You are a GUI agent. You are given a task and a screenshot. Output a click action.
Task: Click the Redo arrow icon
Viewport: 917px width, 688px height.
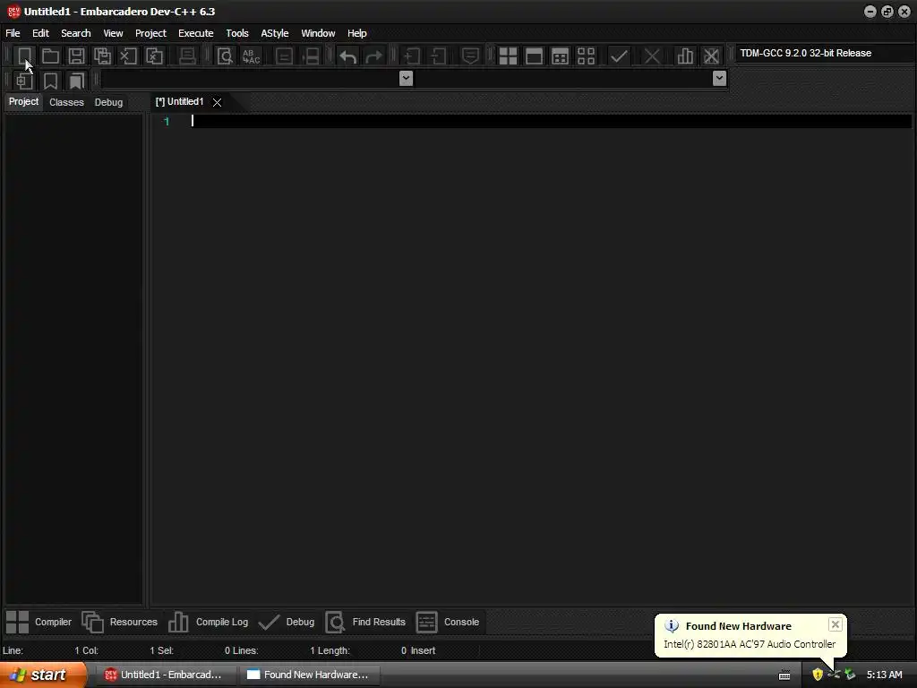[373, 56]
